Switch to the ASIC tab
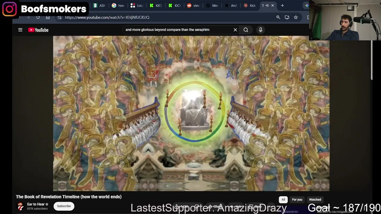The height and width of the screenshot is (214, 381). (99, 5)
